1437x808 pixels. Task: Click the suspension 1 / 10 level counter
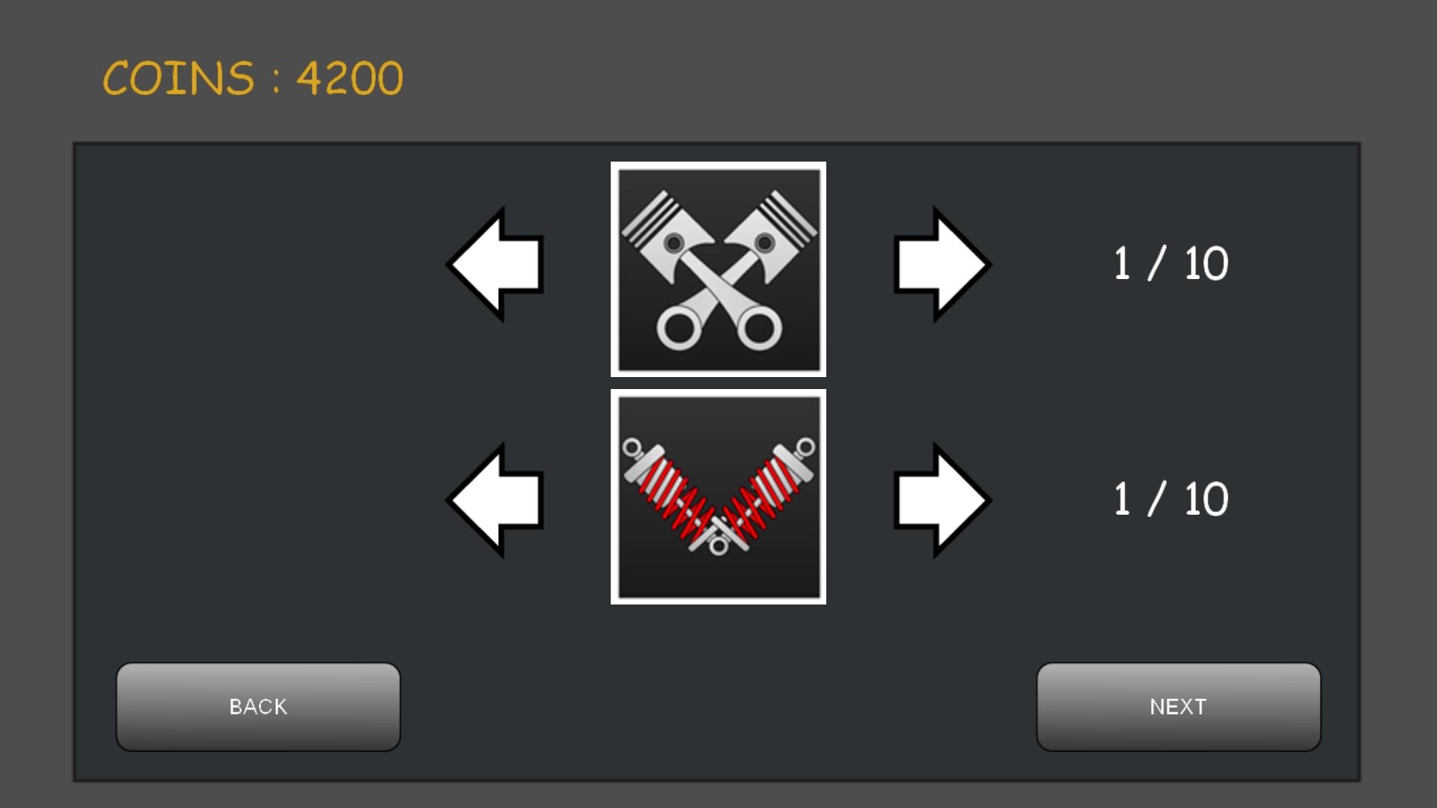pyautogui.click(x=1171, y=500)
